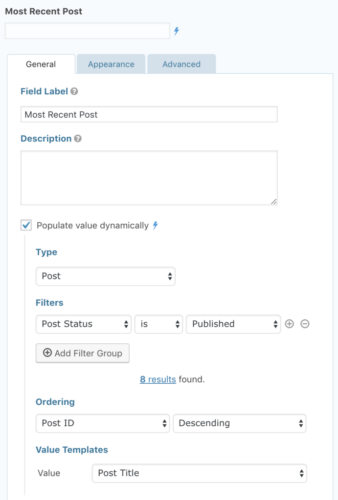Open the 8 results link
The height and width of the screenshot is (500, 338).
tap(158, 379)
